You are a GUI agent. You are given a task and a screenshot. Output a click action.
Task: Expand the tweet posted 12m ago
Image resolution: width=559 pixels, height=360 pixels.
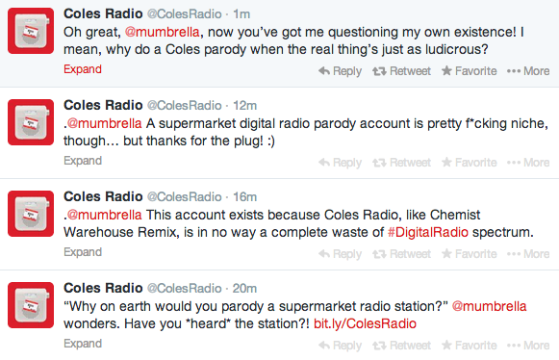click(83, 161)
